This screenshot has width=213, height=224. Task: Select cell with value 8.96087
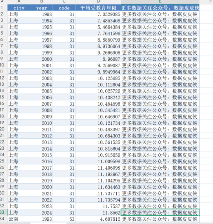(98, 59)
